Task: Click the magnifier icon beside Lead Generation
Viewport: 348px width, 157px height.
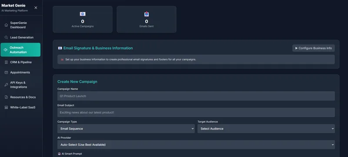Action: (6, 37)
